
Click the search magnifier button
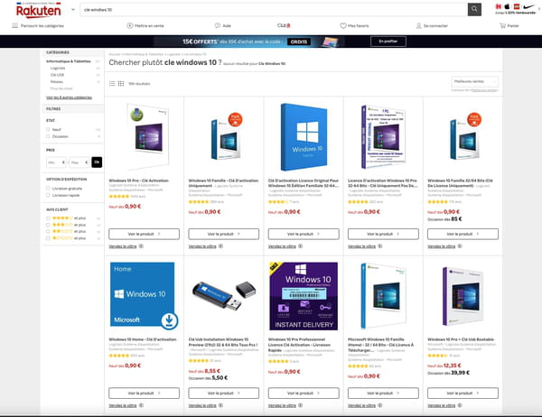pos(474,9)
